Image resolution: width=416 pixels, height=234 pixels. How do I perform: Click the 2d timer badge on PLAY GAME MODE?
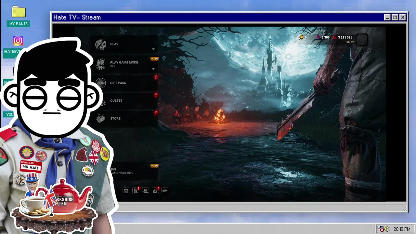click(x=154, y=59)
